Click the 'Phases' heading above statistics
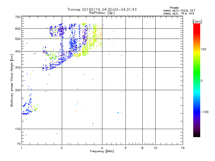 (174, 8)
